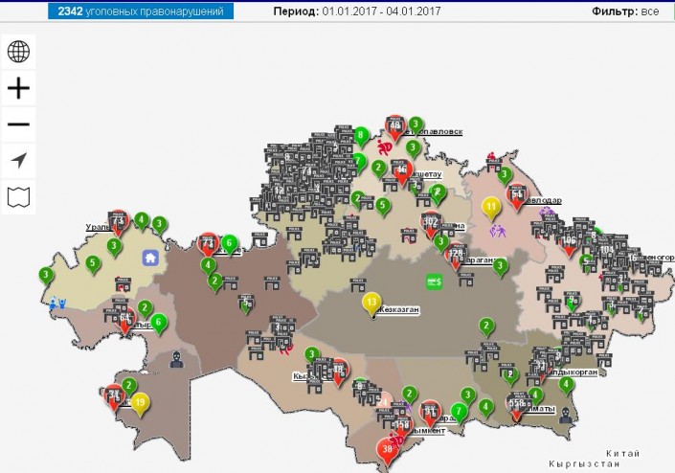Select the black thief icon marker
The height and width of the screenshot is (473, 675).
click(175, 359)
